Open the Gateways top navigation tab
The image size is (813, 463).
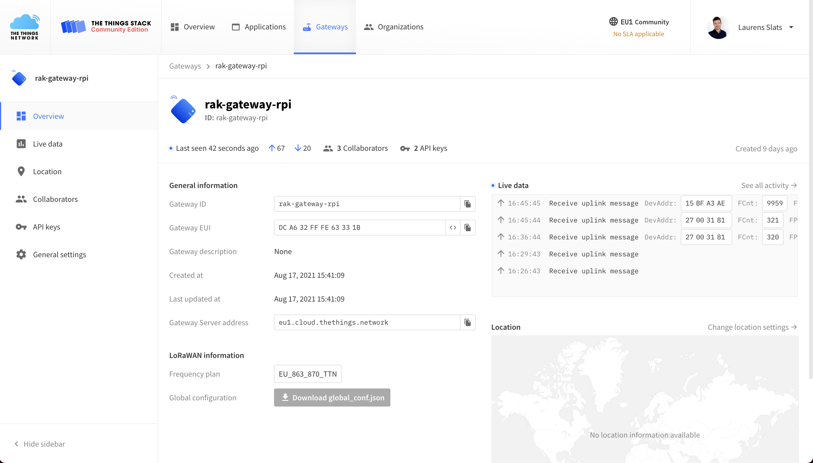[325, 27]
